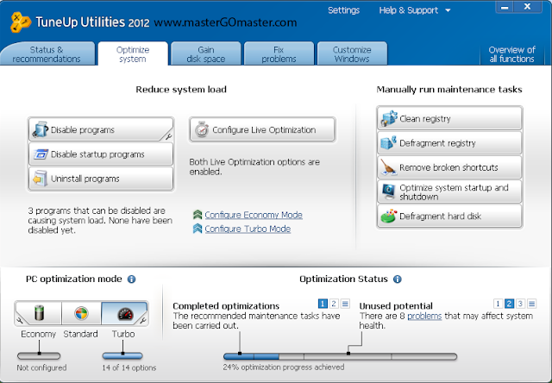
Task: Click the Disable programs icon
Action: click(x=41, y=129)
